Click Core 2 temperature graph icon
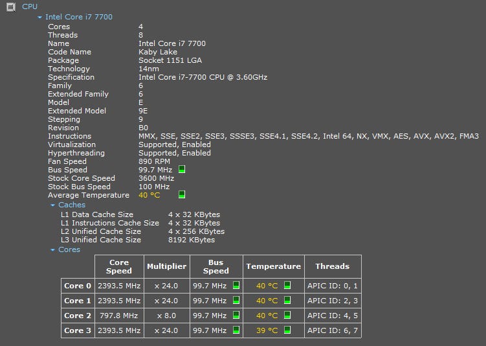Viewport: 486px width, 346px height. click(x=287, y=315)
